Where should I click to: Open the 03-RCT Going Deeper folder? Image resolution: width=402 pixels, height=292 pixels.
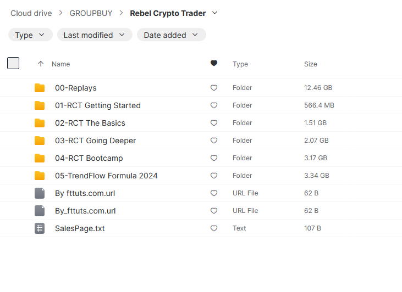95,141
